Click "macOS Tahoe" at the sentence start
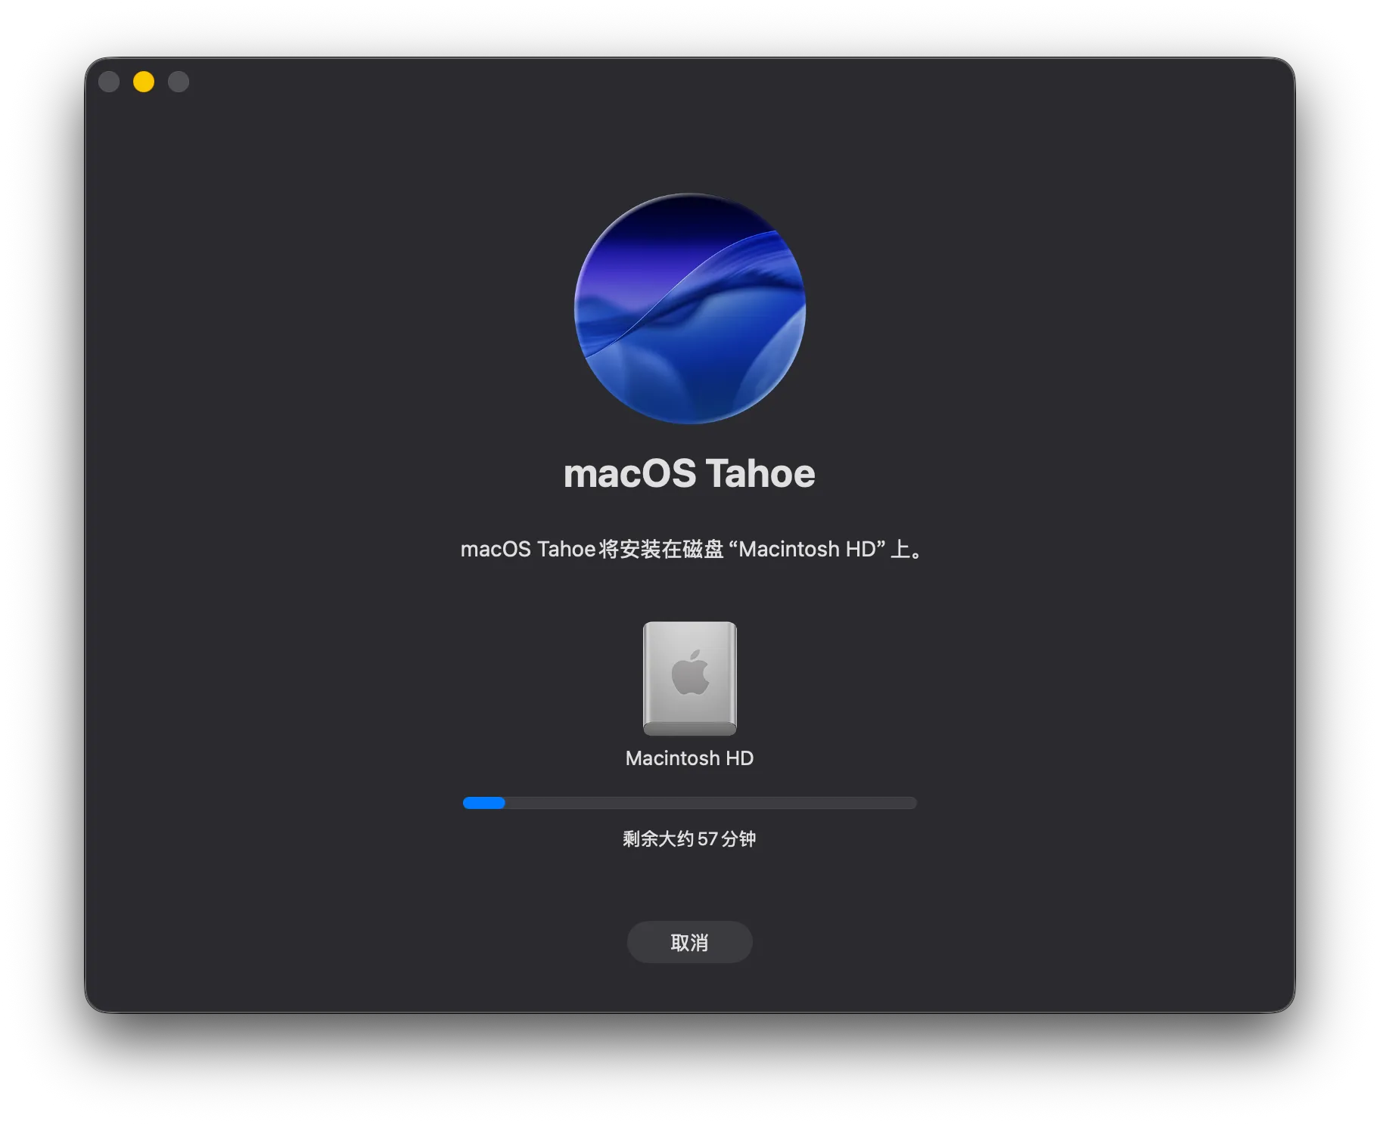This screenshot has width=1380, height=1125. [527, 549]
